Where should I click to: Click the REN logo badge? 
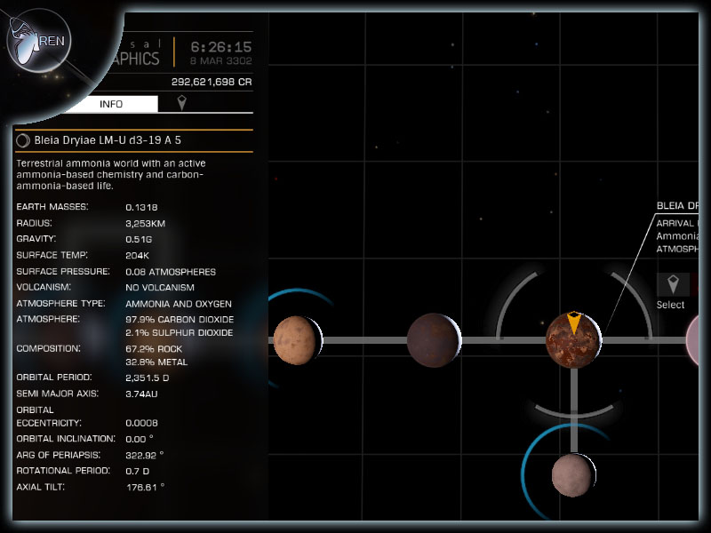39,41
